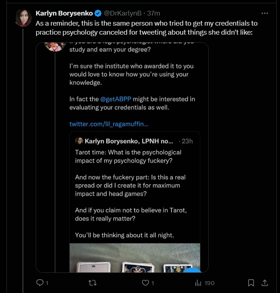Image resolution: width=280 pixels, height=293 pixels.
Task: Retweet this post using the repost icon
Action: point(92,283)
